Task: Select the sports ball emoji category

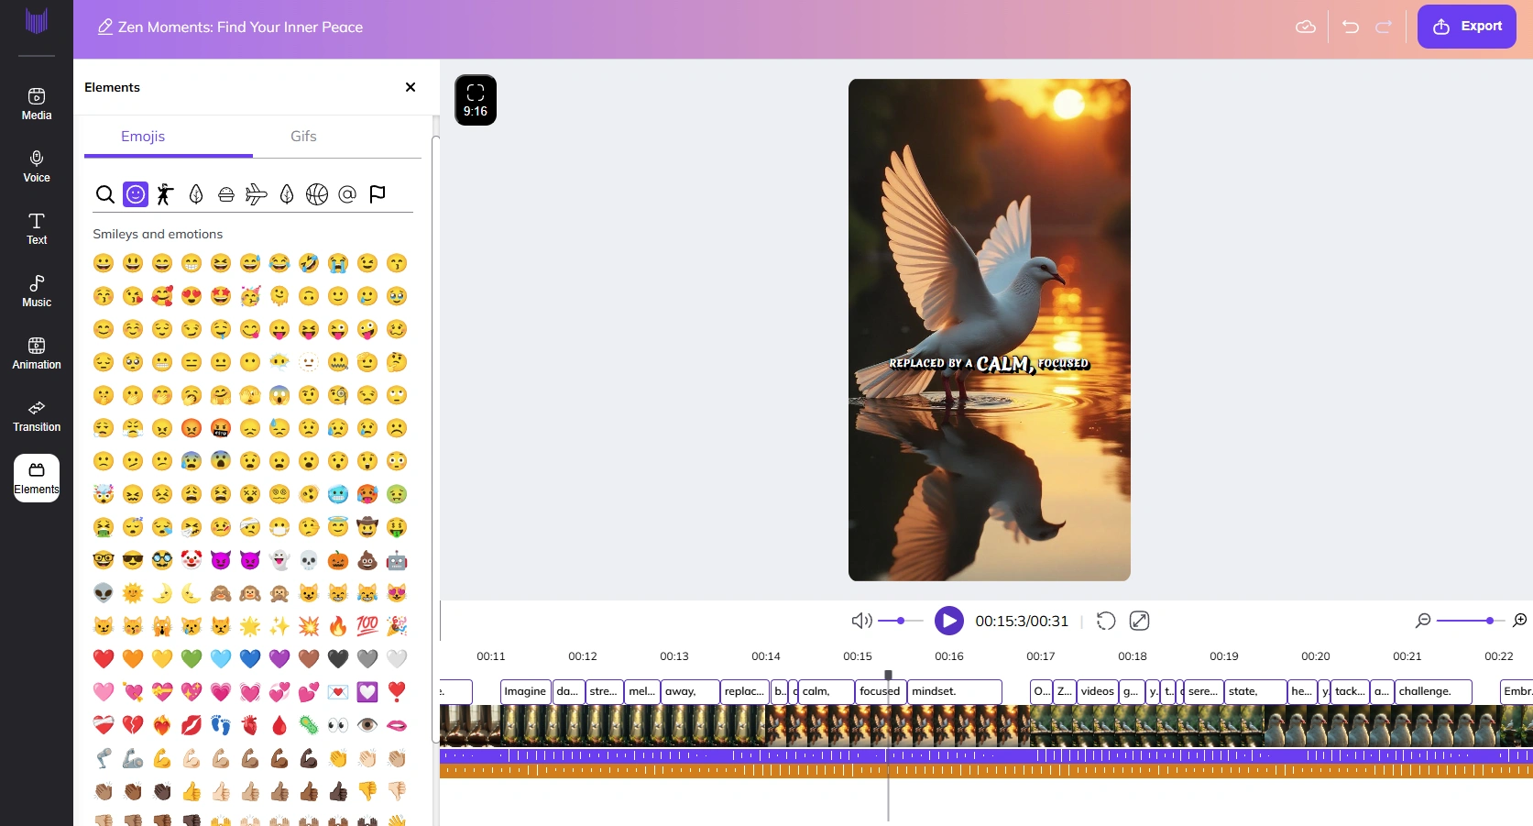Action: coord(317,194)
